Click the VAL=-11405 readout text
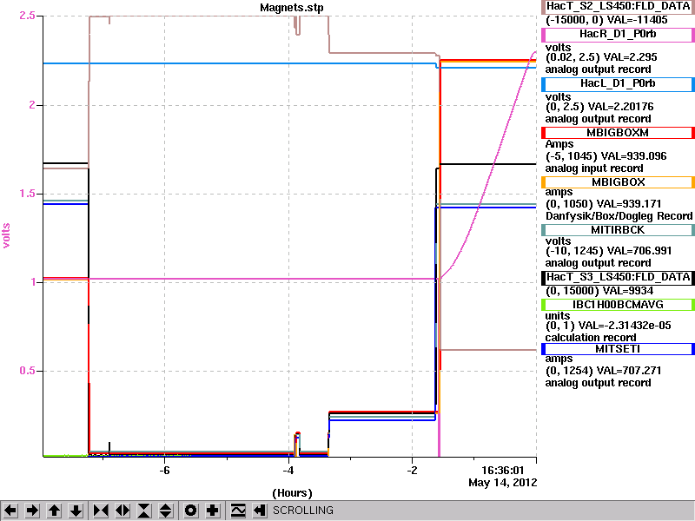This screenshot has width=695, height=521. click(x=637, y=20)
